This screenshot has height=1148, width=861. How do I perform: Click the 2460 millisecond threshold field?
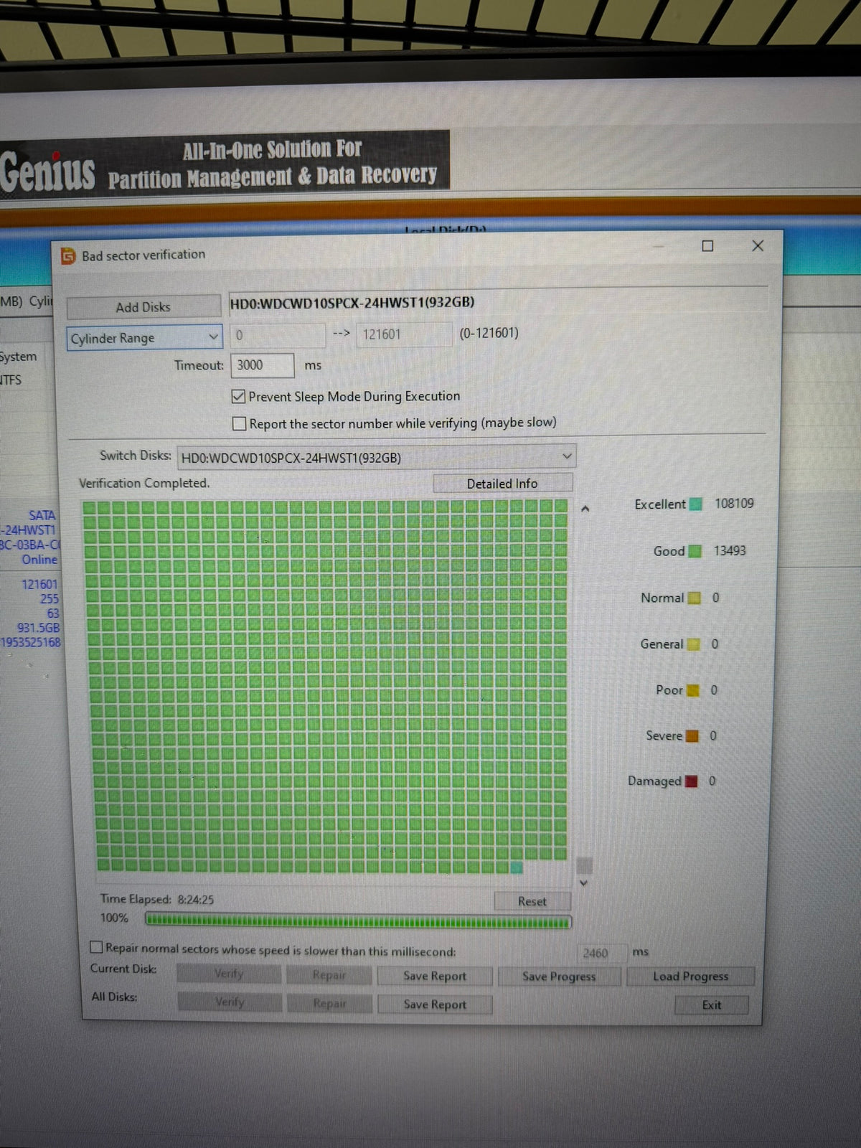click(x=601, y=953)
